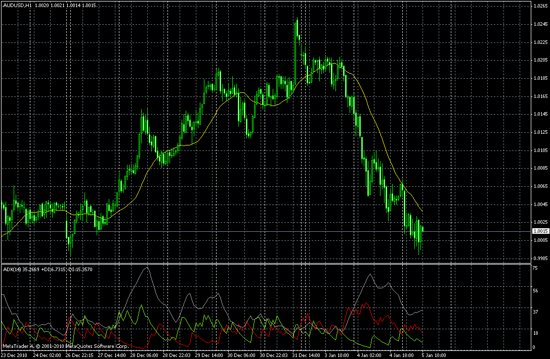Click the 75 level on ADX scale

[535, 269]
